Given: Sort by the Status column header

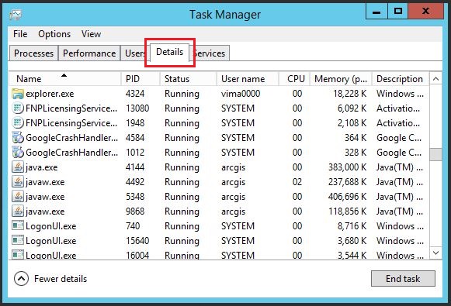Looking at the screenshot, I should 188,79.
